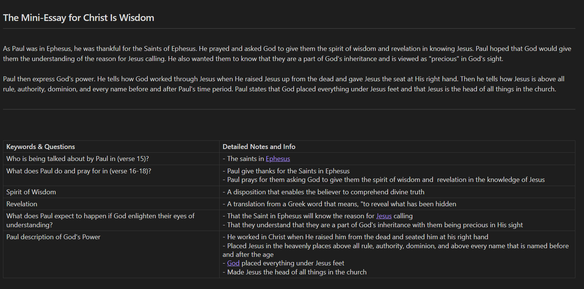This screenshot has height=289, width=584.
Task: Click the 'Paul give thanks for the Saints' line
Action: pyautogui.click(x=286, y=171)
